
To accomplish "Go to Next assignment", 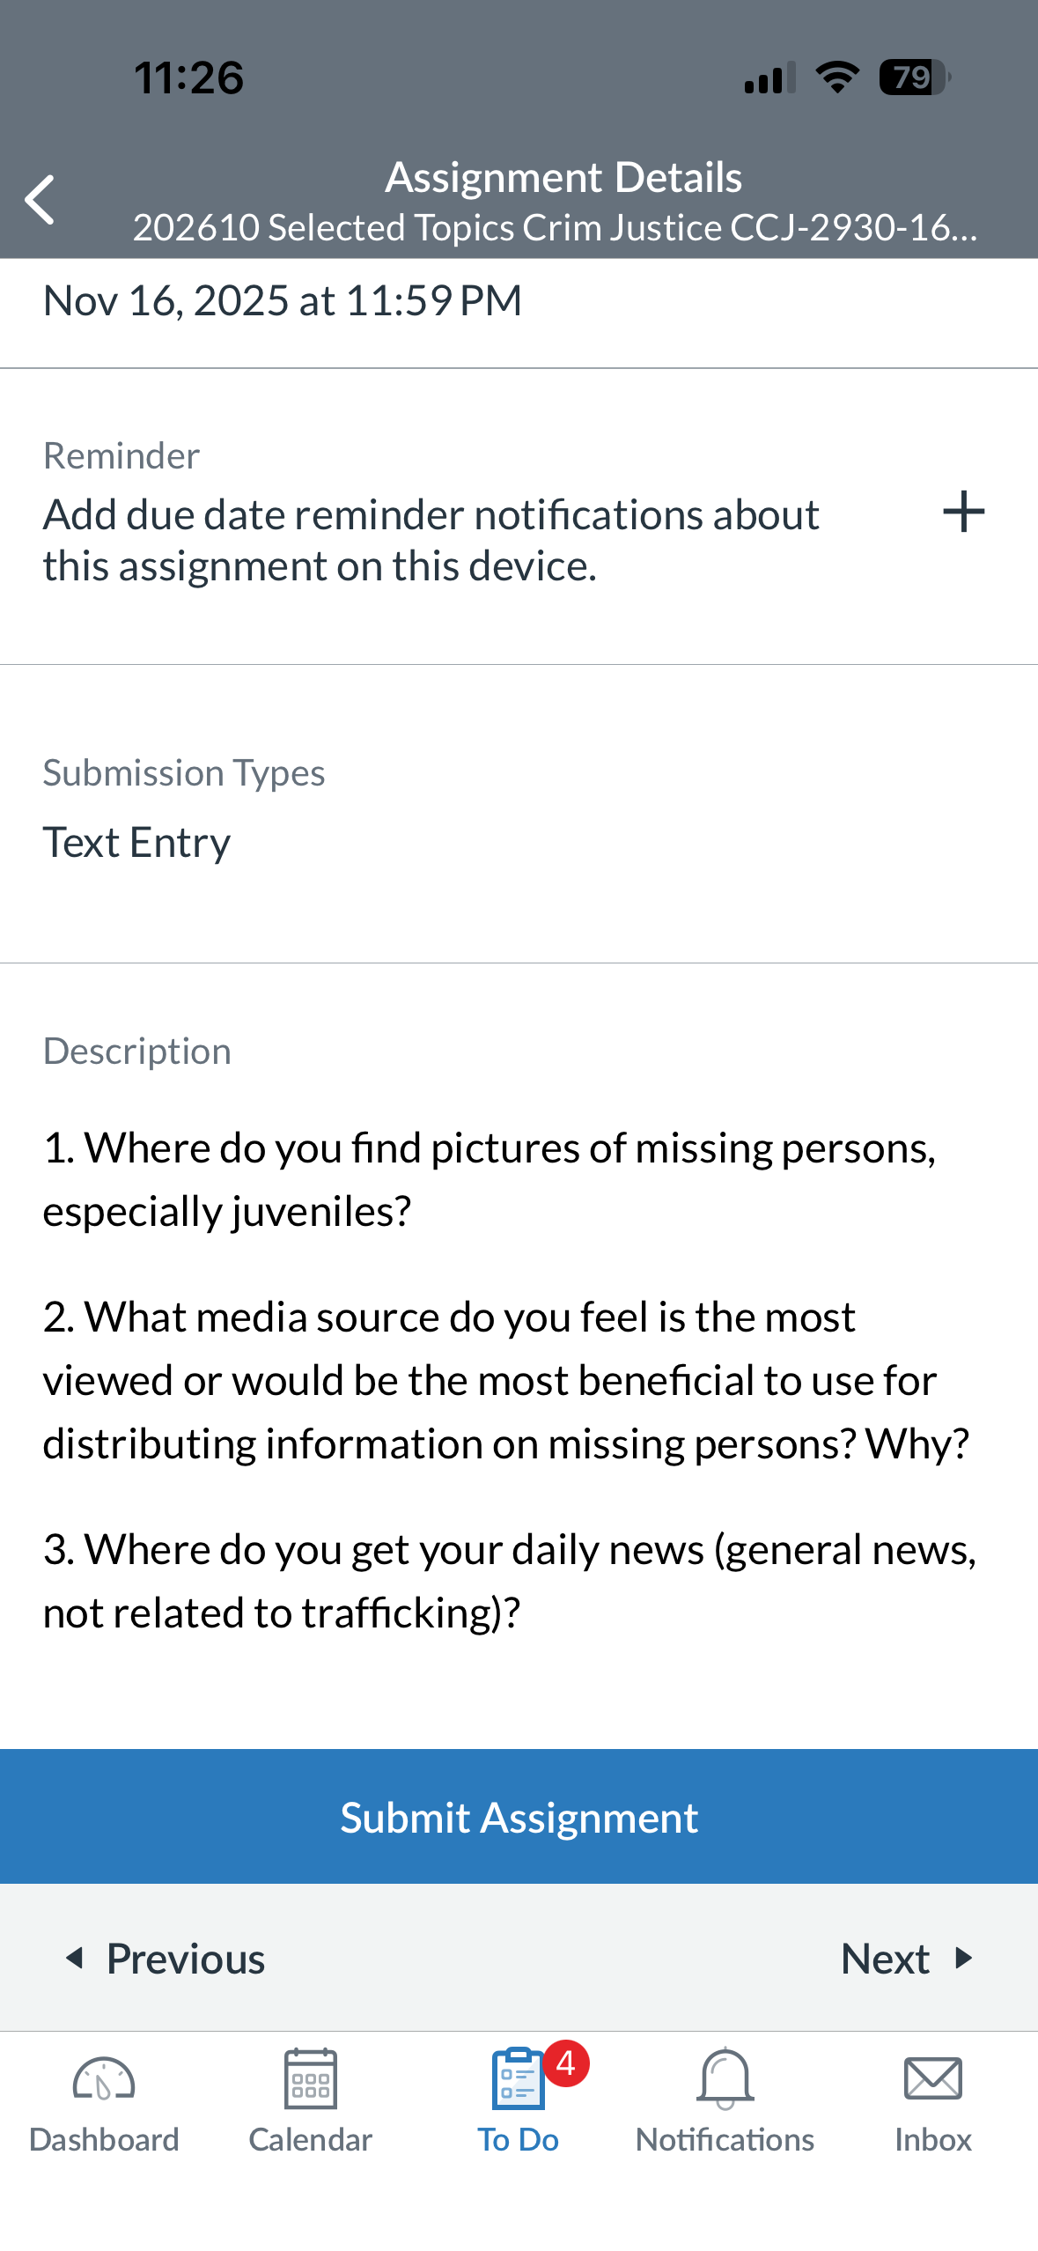I will tap(907, 1959).
